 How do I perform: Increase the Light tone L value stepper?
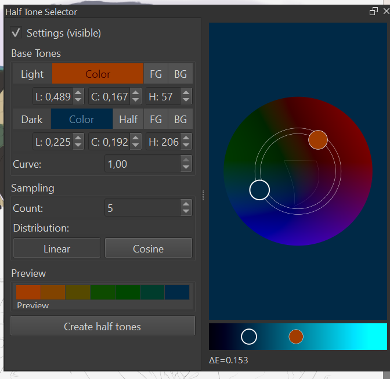(78, 92)
